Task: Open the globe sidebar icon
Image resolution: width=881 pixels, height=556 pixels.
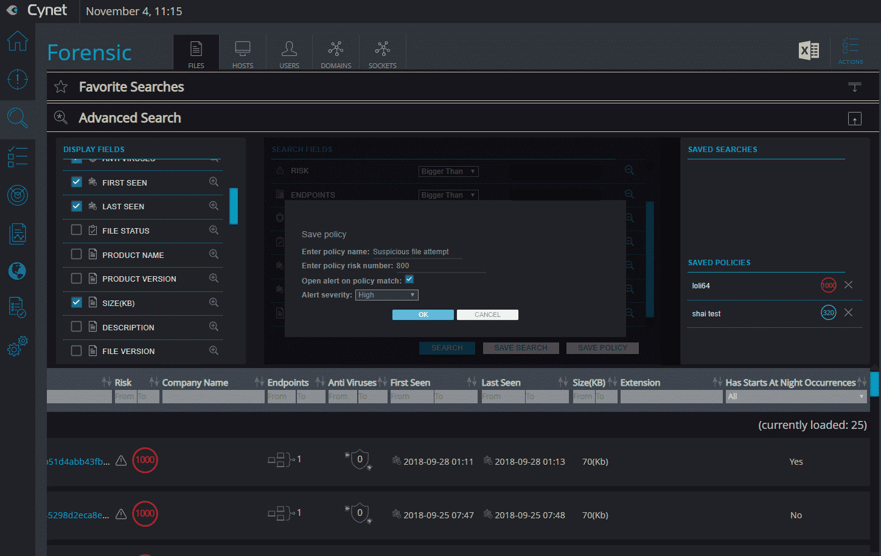Action: (x=17, y=271)
